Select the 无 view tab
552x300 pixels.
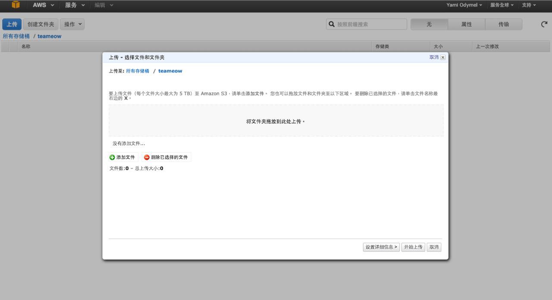tap(429, 24)
